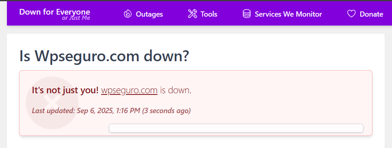The height and width of the screenshot is (148, 392).
Task: Click the flame icon beside Outages
Action: click(128, 14)
